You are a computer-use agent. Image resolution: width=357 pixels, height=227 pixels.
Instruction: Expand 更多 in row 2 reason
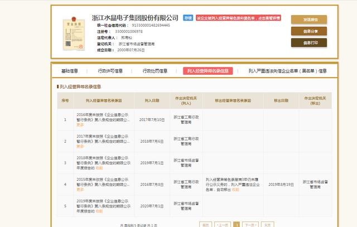coord(80,147)
